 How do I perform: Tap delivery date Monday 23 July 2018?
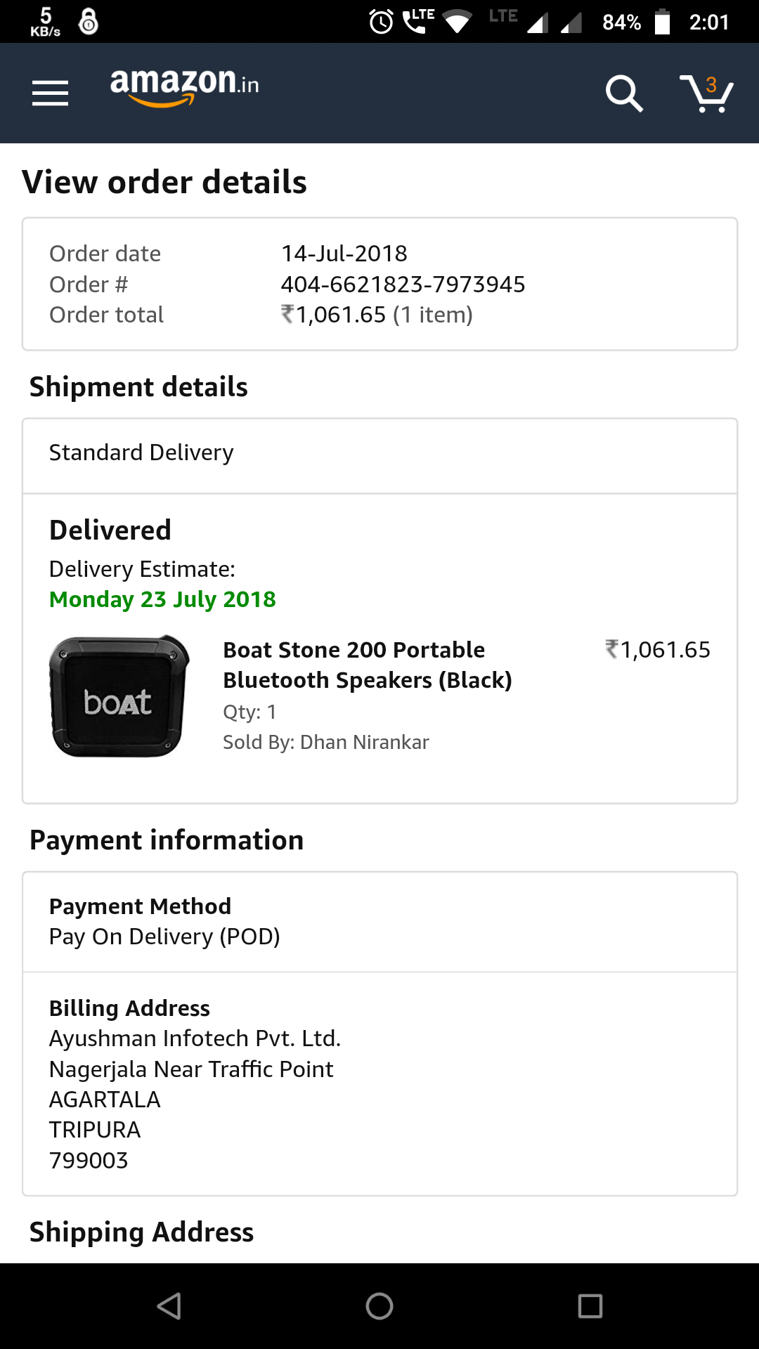[162, 599]
